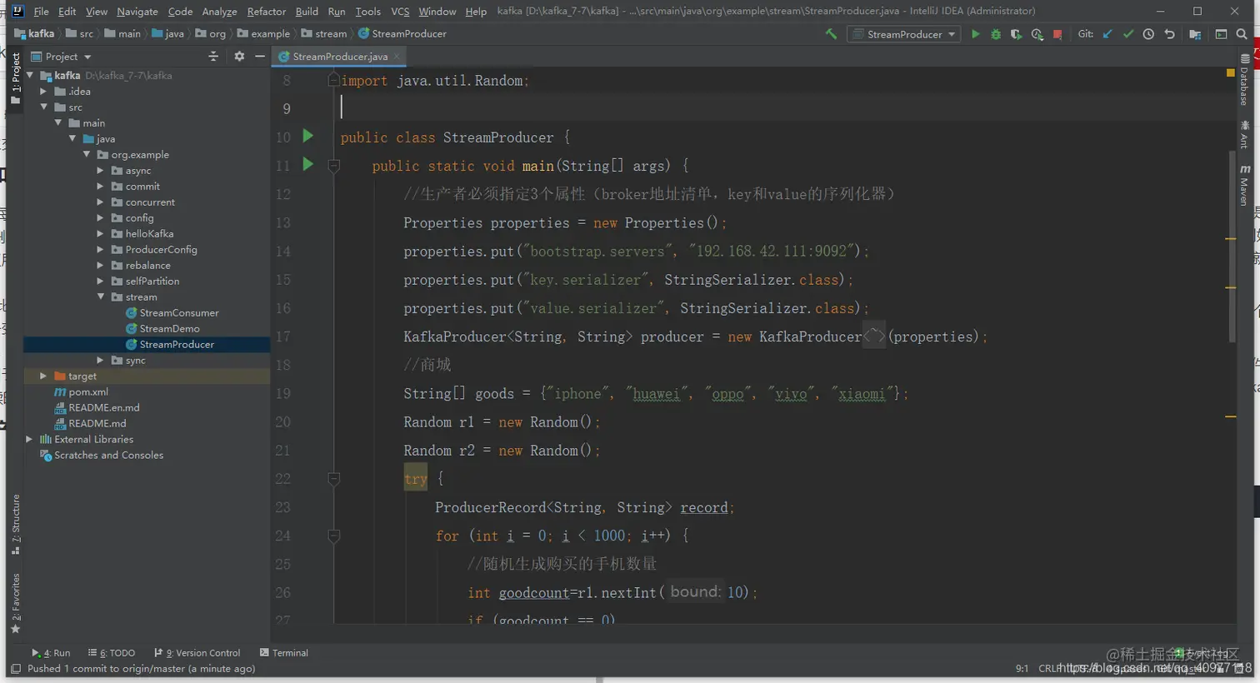The height and width of the screenshot is (683, 1260).
Task: Open the Tools menu
Action: 367,12
